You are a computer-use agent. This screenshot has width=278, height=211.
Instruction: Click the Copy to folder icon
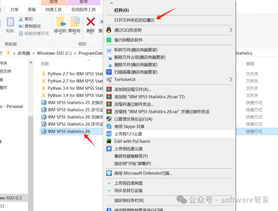coord(75,22)
